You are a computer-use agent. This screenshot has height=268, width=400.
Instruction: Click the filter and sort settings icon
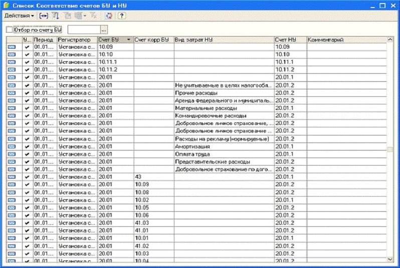(56, 16)
